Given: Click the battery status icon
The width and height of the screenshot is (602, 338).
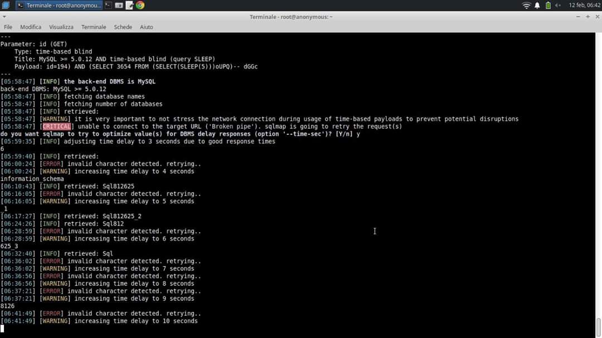Looking at the screenshot, I should pyautogui.click(x=548, y=6).
